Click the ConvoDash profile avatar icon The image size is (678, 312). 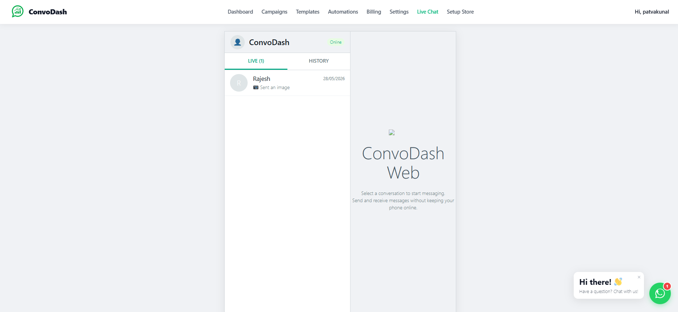237,42
